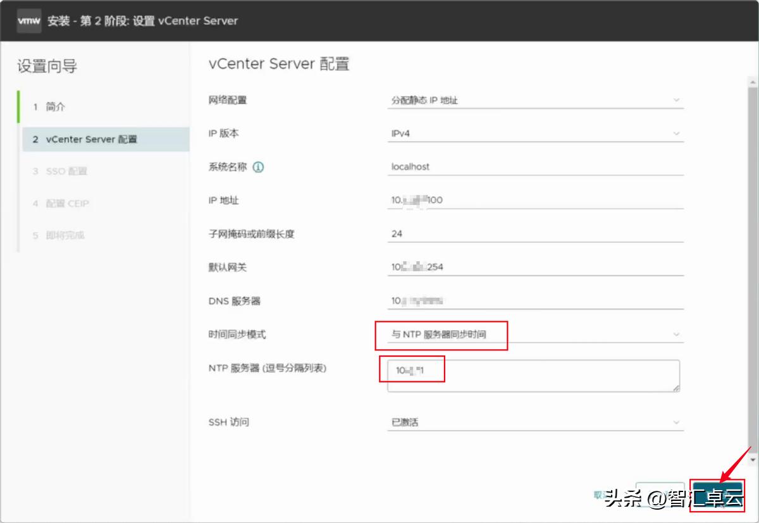This screenshot has height=523, width=759.
Task: Click the IP 版本 label
Action: (224, 133)
